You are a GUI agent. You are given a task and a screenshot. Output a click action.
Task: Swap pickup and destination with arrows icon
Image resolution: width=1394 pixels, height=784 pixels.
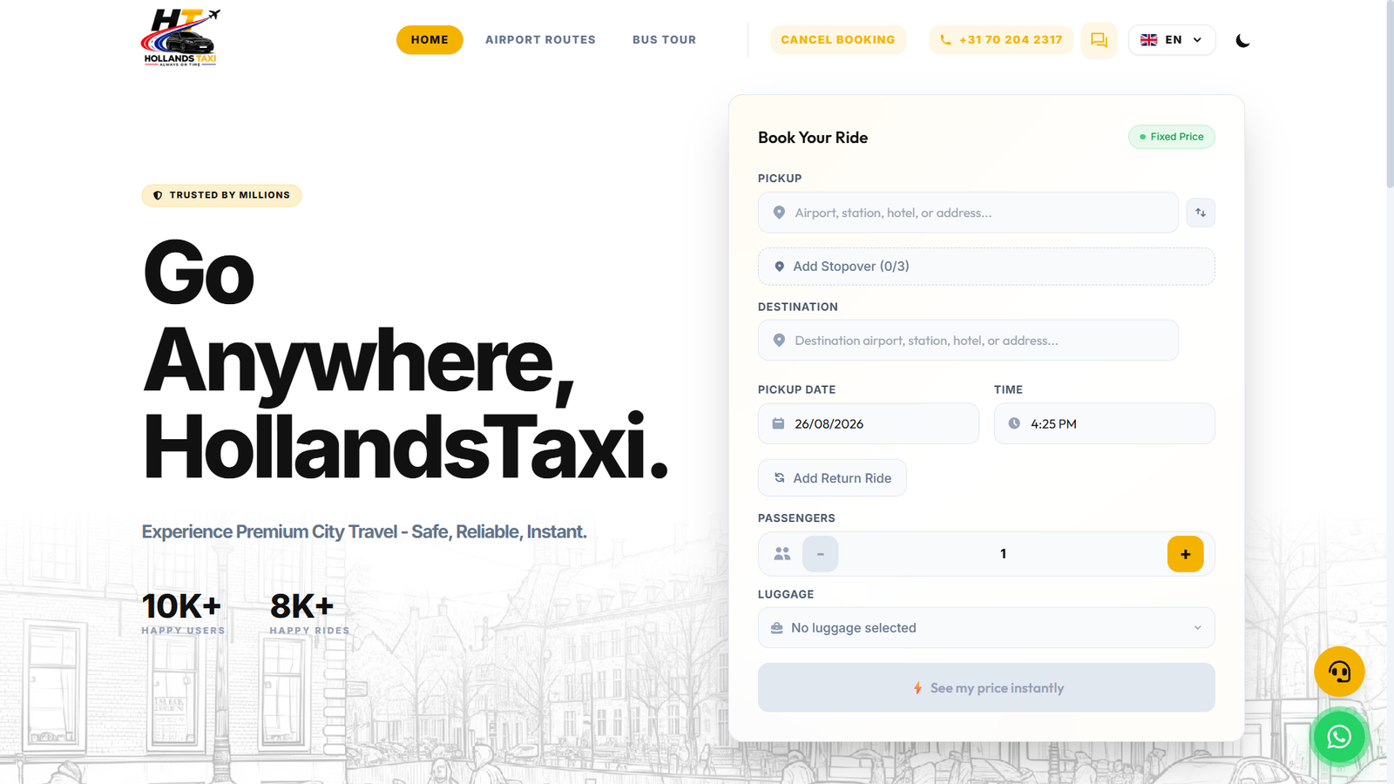click(x=1201, y=213)
